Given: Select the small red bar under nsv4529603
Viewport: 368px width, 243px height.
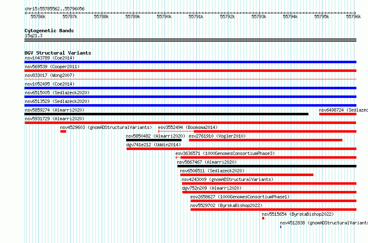Looking at the screenshot, I should click(63, 131).
